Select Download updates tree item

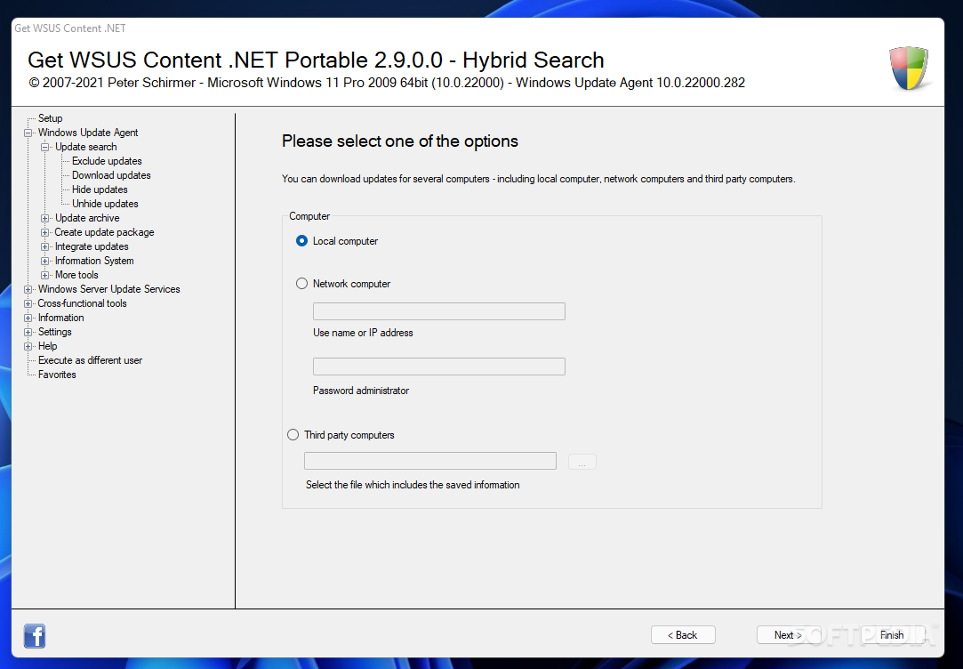coord(111,175)
